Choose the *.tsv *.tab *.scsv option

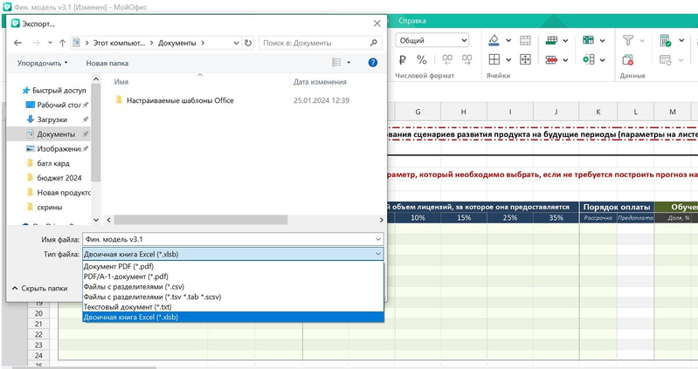coord(233,297)
